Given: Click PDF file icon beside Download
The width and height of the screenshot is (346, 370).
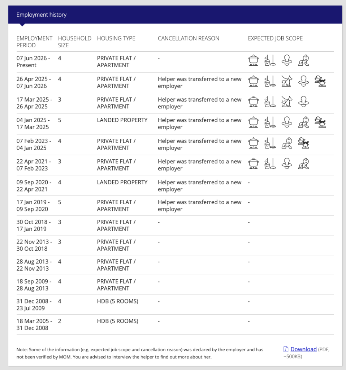Looking at the screenshot, I should (286, 349).
